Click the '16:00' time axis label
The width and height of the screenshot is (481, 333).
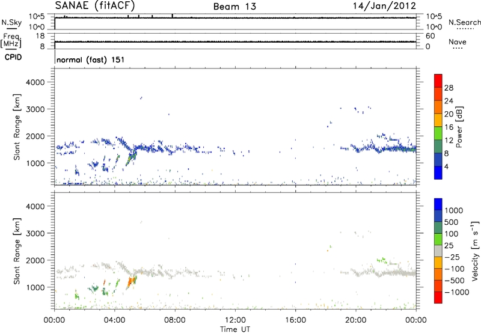pos(295,320)
